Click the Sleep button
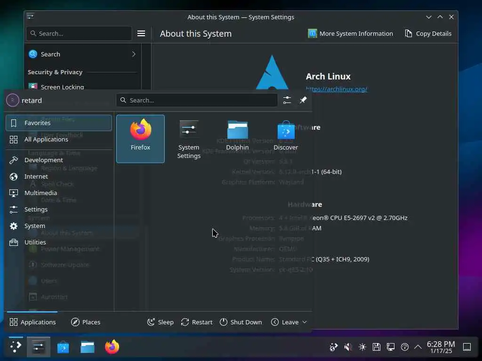Viewport: 482px width, 361px height. (x=161, y=322)
